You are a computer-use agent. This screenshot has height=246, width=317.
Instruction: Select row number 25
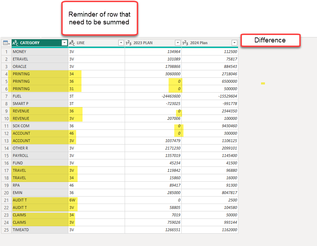tap(6, 230)
